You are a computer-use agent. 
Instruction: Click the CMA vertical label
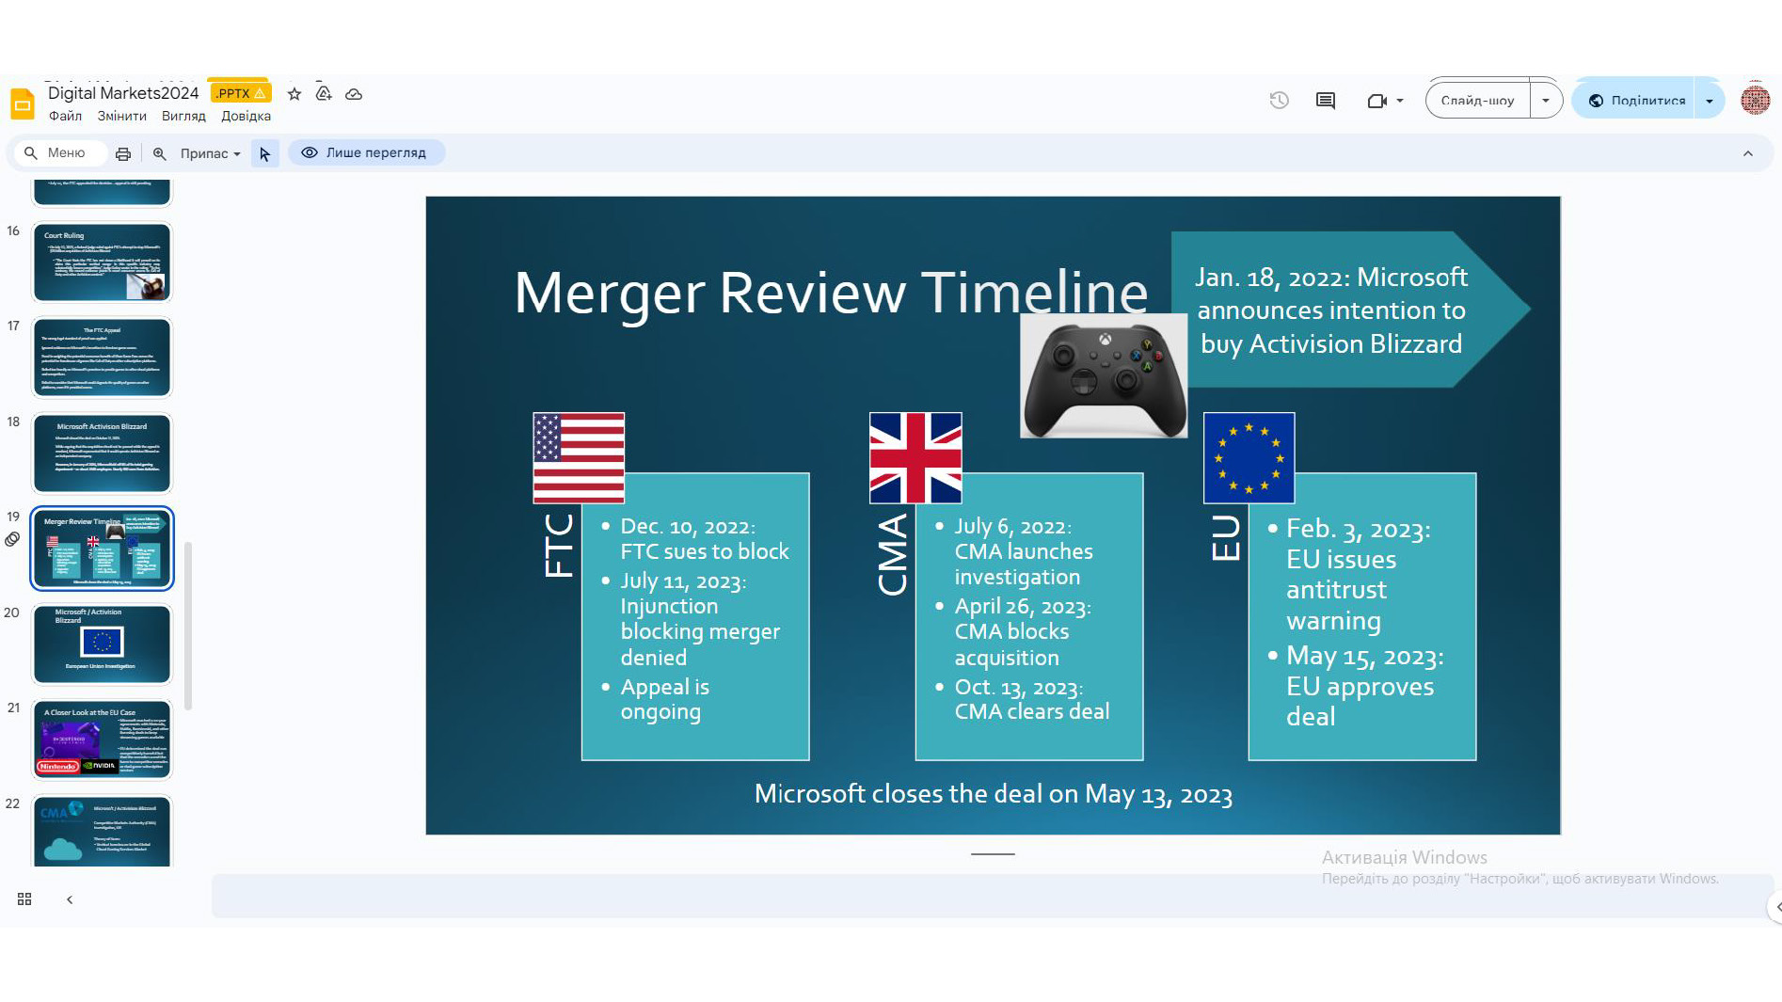point(892,555)
